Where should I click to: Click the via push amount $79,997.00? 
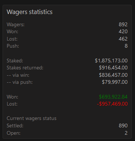pyautogui.click(x=115, y=82)
